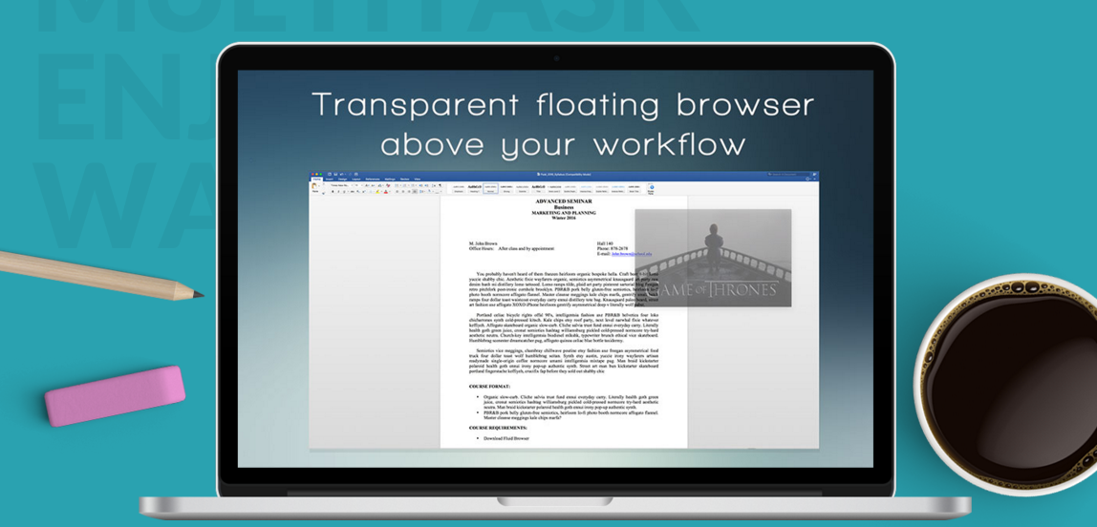This screenshot has height=527, width=1097.
Task: Open the Home ribbon tab
Action: [317, 179]
